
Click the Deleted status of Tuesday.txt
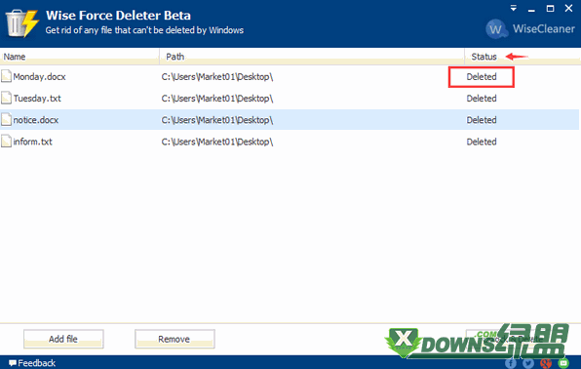(482, 99)
